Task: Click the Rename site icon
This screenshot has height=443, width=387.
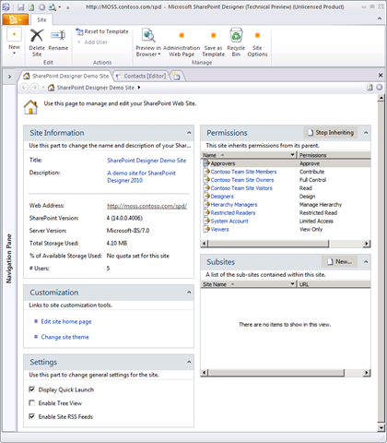Action: pyautogui.click(x=58, y=35)
